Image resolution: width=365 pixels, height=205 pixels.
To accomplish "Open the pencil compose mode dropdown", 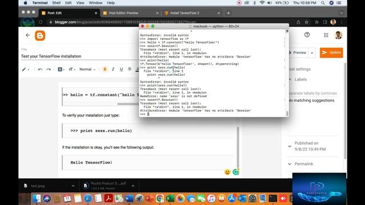I will [x=25, y=69].
